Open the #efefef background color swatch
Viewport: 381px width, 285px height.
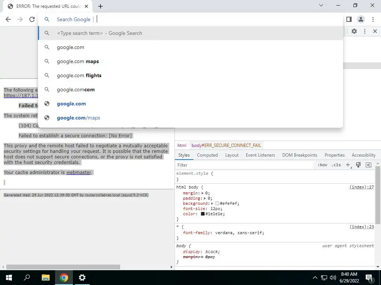click(217, 204)
